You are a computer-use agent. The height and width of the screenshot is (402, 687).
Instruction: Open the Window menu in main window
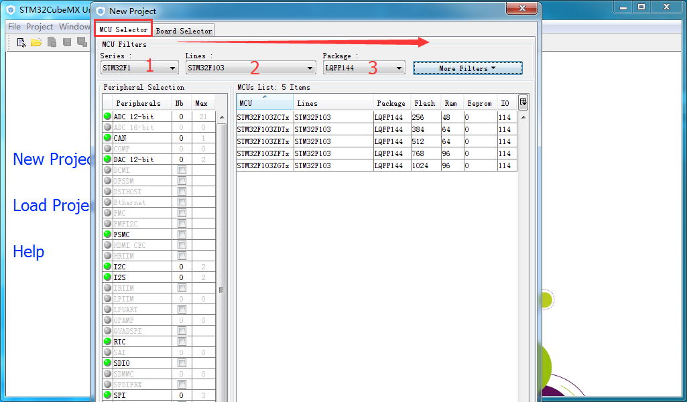[x=74, y=27]
